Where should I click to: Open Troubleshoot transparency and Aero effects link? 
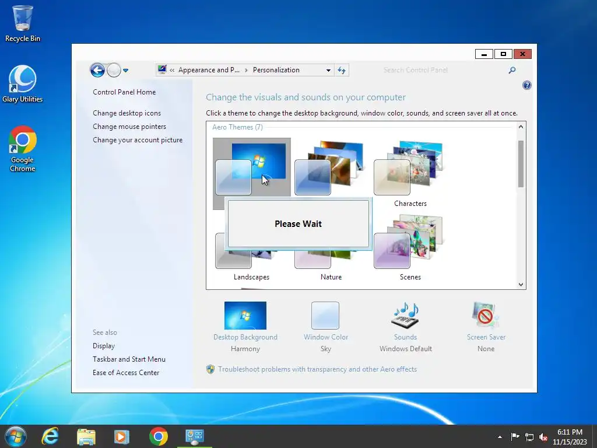(317, 369)
